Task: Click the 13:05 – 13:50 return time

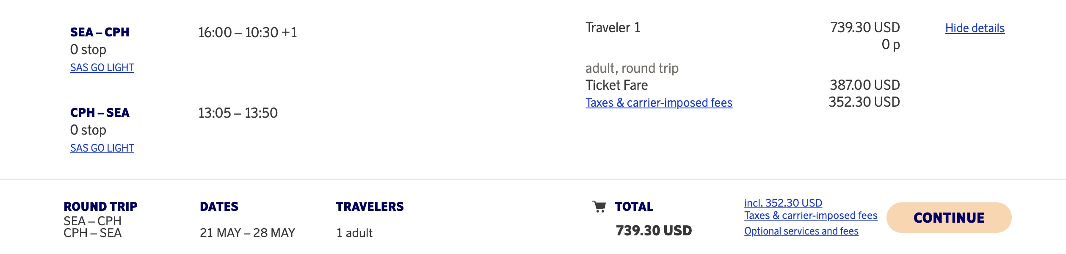Action: pyautogui.click(x=238, y=113)
